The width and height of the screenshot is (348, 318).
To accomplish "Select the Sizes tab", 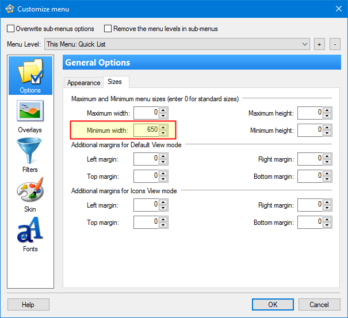I will (114, 82).
